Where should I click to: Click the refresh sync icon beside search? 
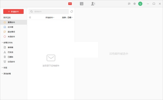72,11
